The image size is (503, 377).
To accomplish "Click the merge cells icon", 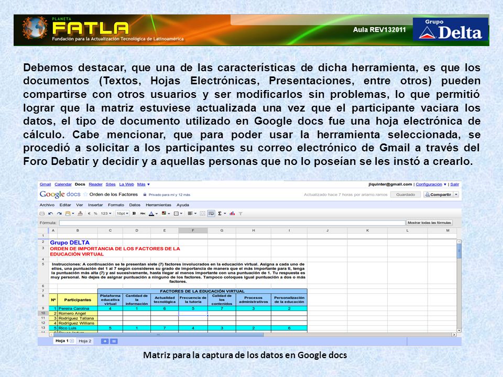I will pyautogui.click(x=202, y=214).
